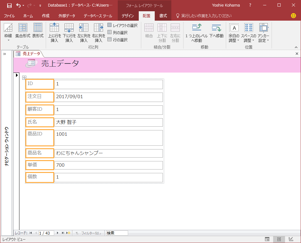301x243 pixels.
Task: Switch to the 外部データ tab
Action: click(x=67, y=16)
